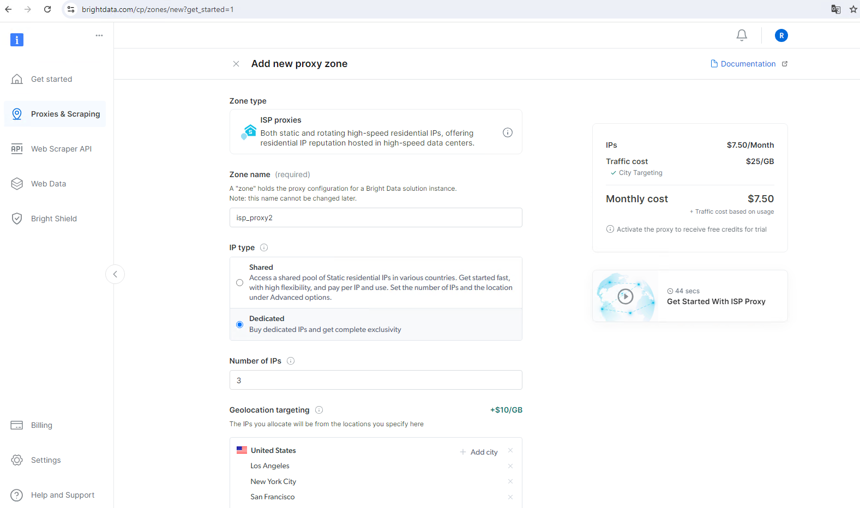Remove Los Angeles from geolocation list

[510, 466]
